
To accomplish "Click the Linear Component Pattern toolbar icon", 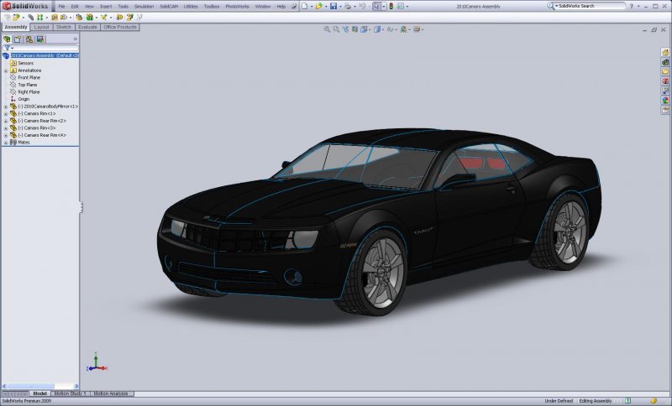I will (x=39, y=17).
